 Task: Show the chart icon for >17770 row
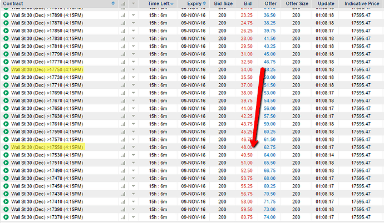pos(123,62)
